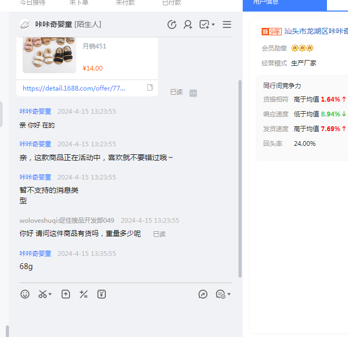Screen dimensions: 348x337
Task: Click the forward message icon
Action: click(203, 294)
